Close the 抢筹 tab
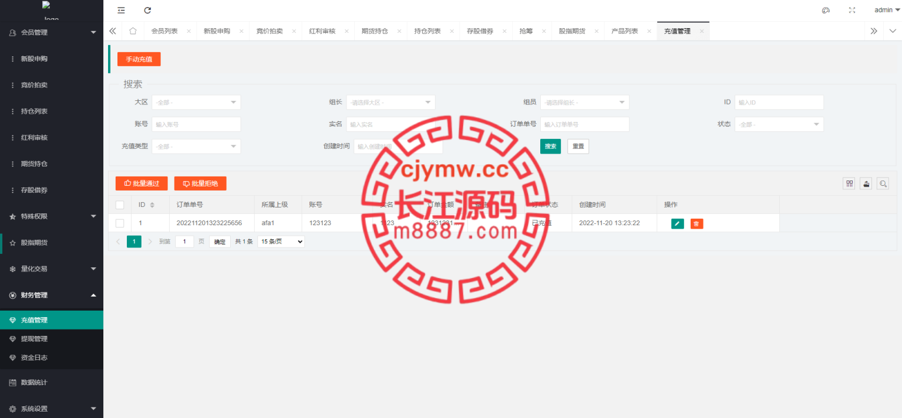 [544, 31]
